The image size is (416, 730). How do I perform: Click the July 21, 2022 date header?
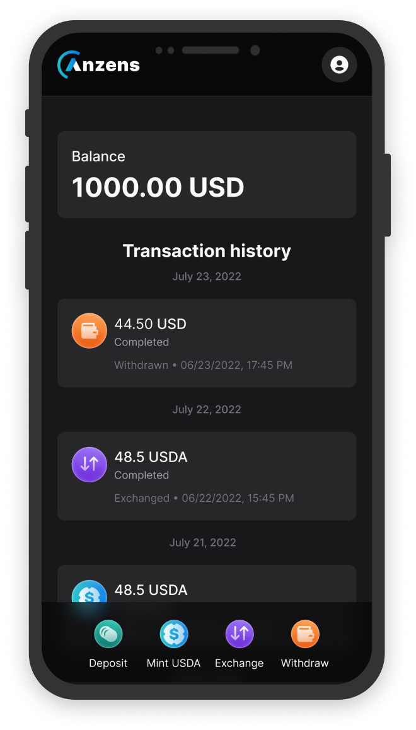(202, 542)
